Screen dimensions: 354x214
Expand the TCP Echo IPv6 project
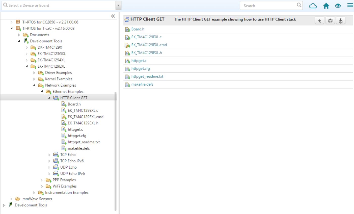[49, 161]
